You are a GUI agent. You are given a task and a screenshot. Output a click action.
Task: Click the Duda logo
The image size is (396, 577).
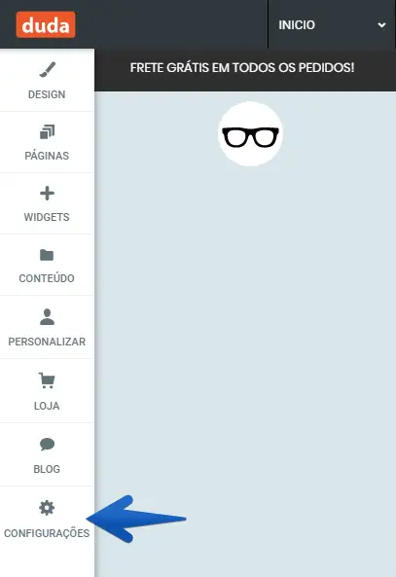(46, 24)
